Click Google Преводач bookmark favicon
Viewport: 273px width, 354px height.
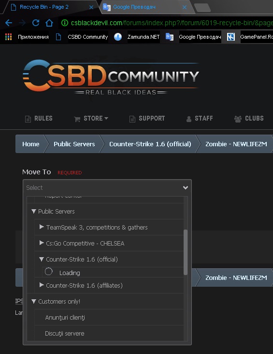(x=170, y=37)
